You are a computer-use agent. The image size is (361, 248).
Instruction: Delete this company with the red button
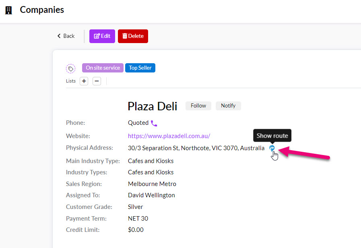click(133, 36)
